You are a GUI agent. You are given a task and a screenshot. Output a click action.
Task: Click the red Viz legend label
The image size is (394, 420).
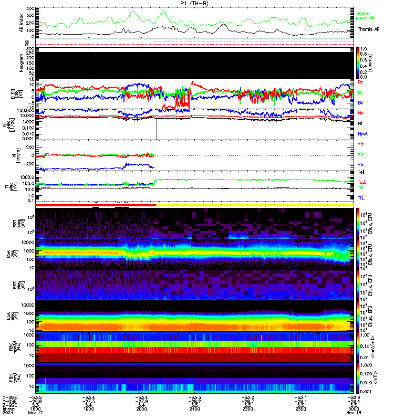click(x=360, y=144)
